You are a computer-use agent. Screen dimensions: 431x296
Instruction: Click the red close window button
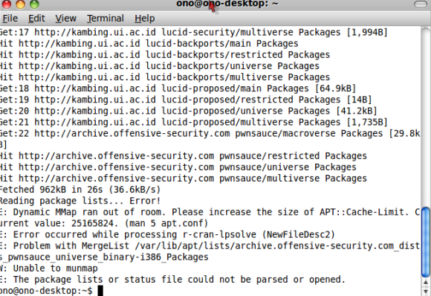pyautogui.click(x=7, y=4)
